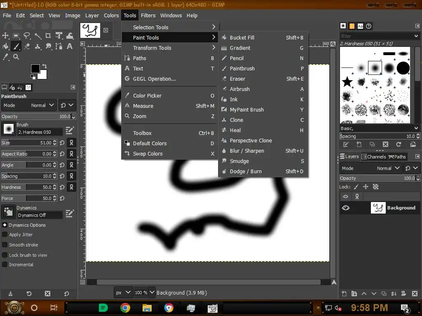This screenshot has width=422, height=316.
Task: Choose Perspective Clone menu entry
Action: [x=263, y=141]
